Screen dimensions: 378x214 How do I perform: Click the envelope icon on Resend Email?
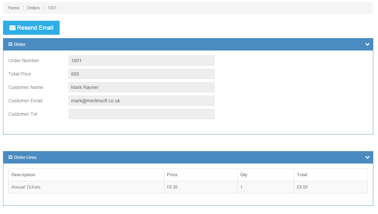pyautogui.click(x=12, y=28)
